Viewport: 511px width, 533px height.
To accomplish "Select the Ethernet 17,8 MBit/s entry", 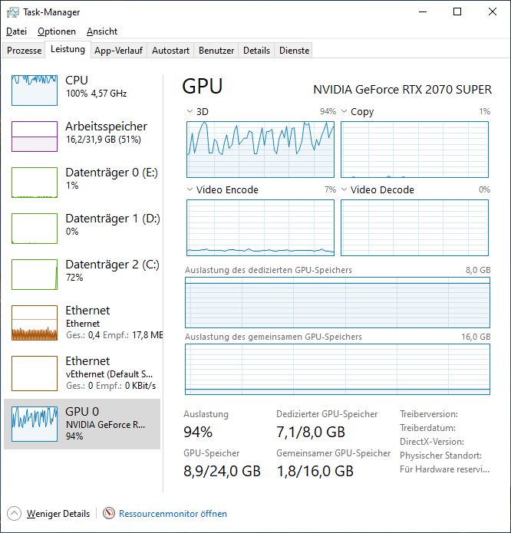I will point(84,322).
